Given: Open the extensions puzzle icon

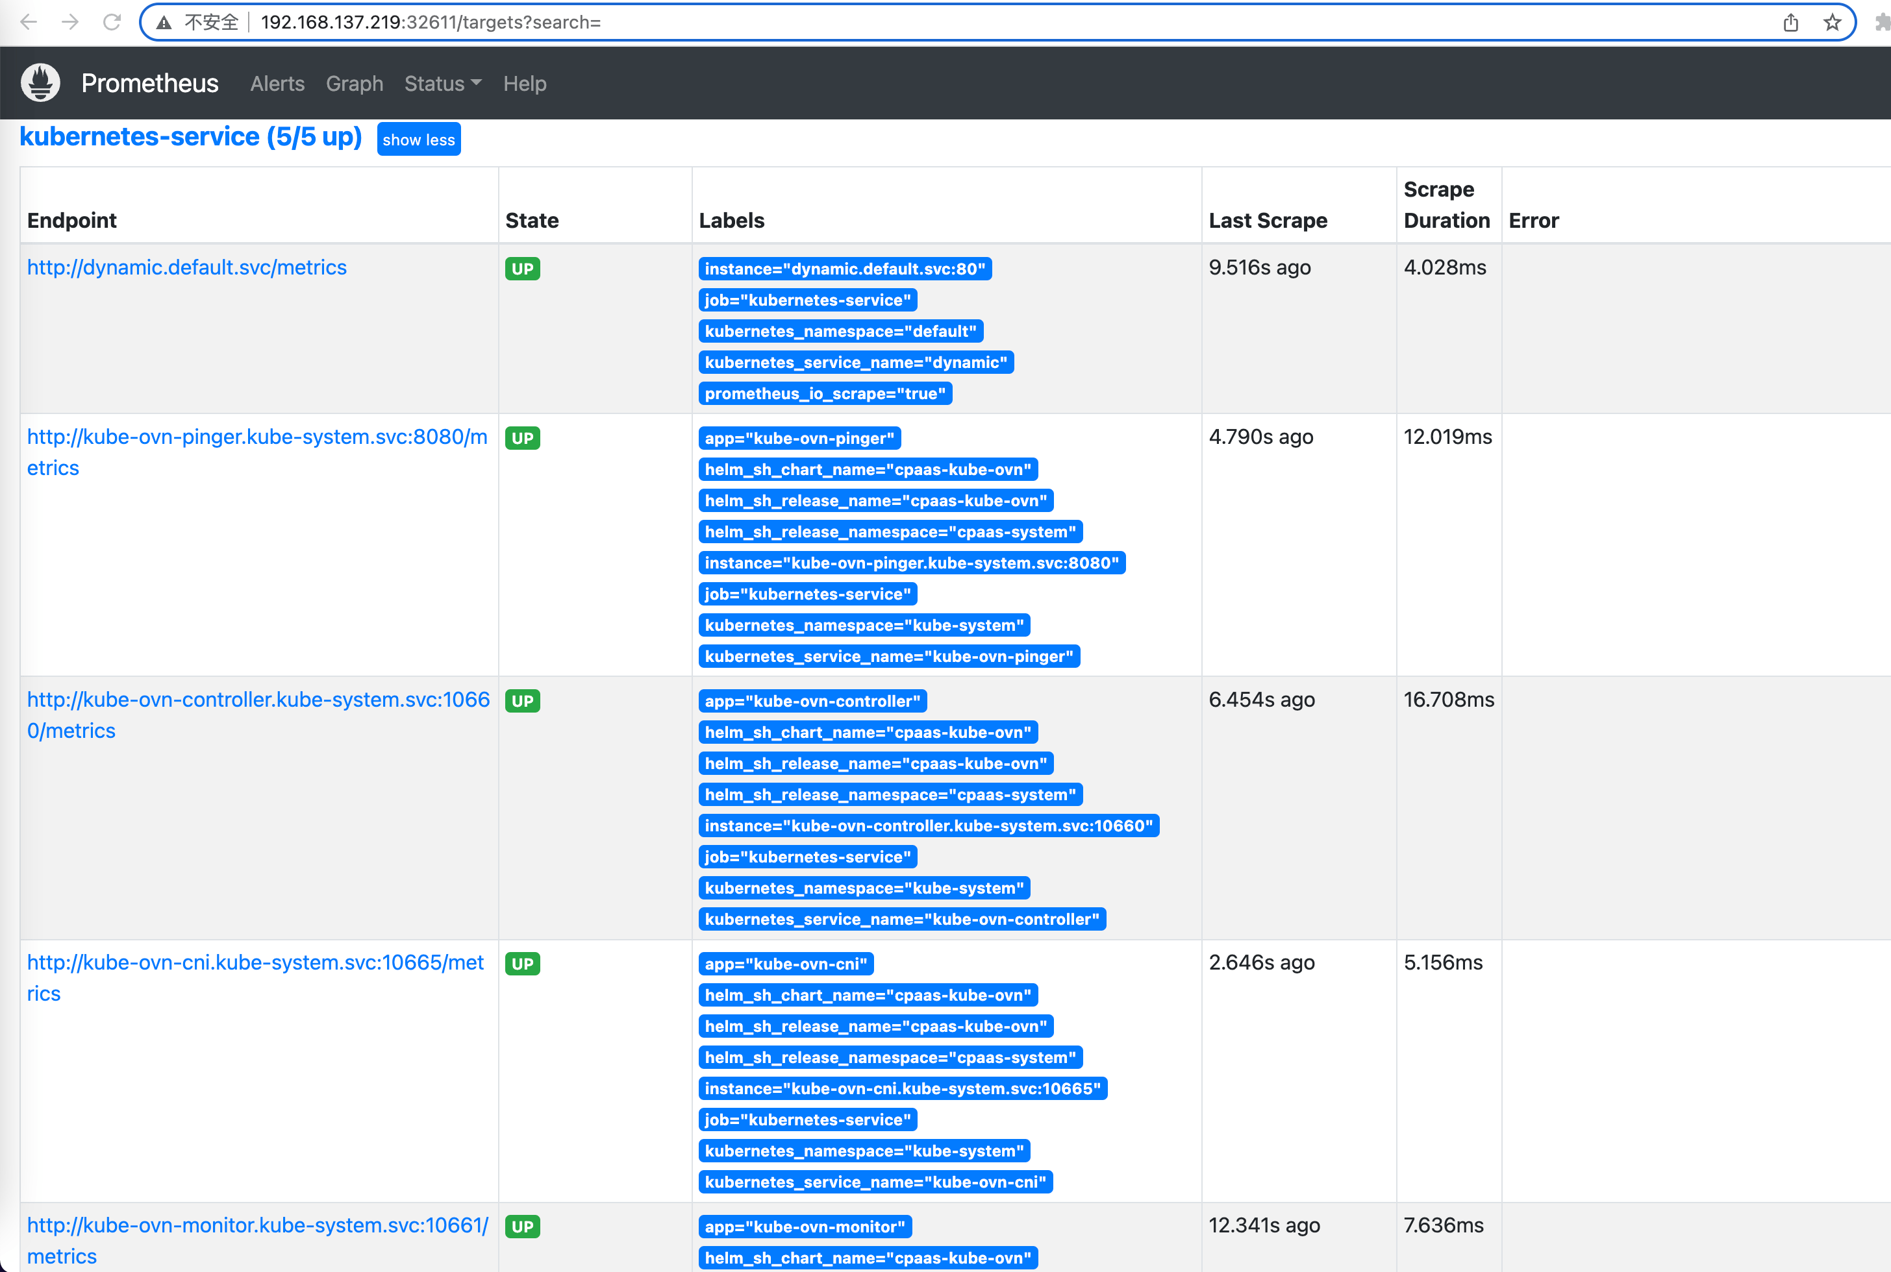Looking at the screenshot, I should click(1882, 22).
